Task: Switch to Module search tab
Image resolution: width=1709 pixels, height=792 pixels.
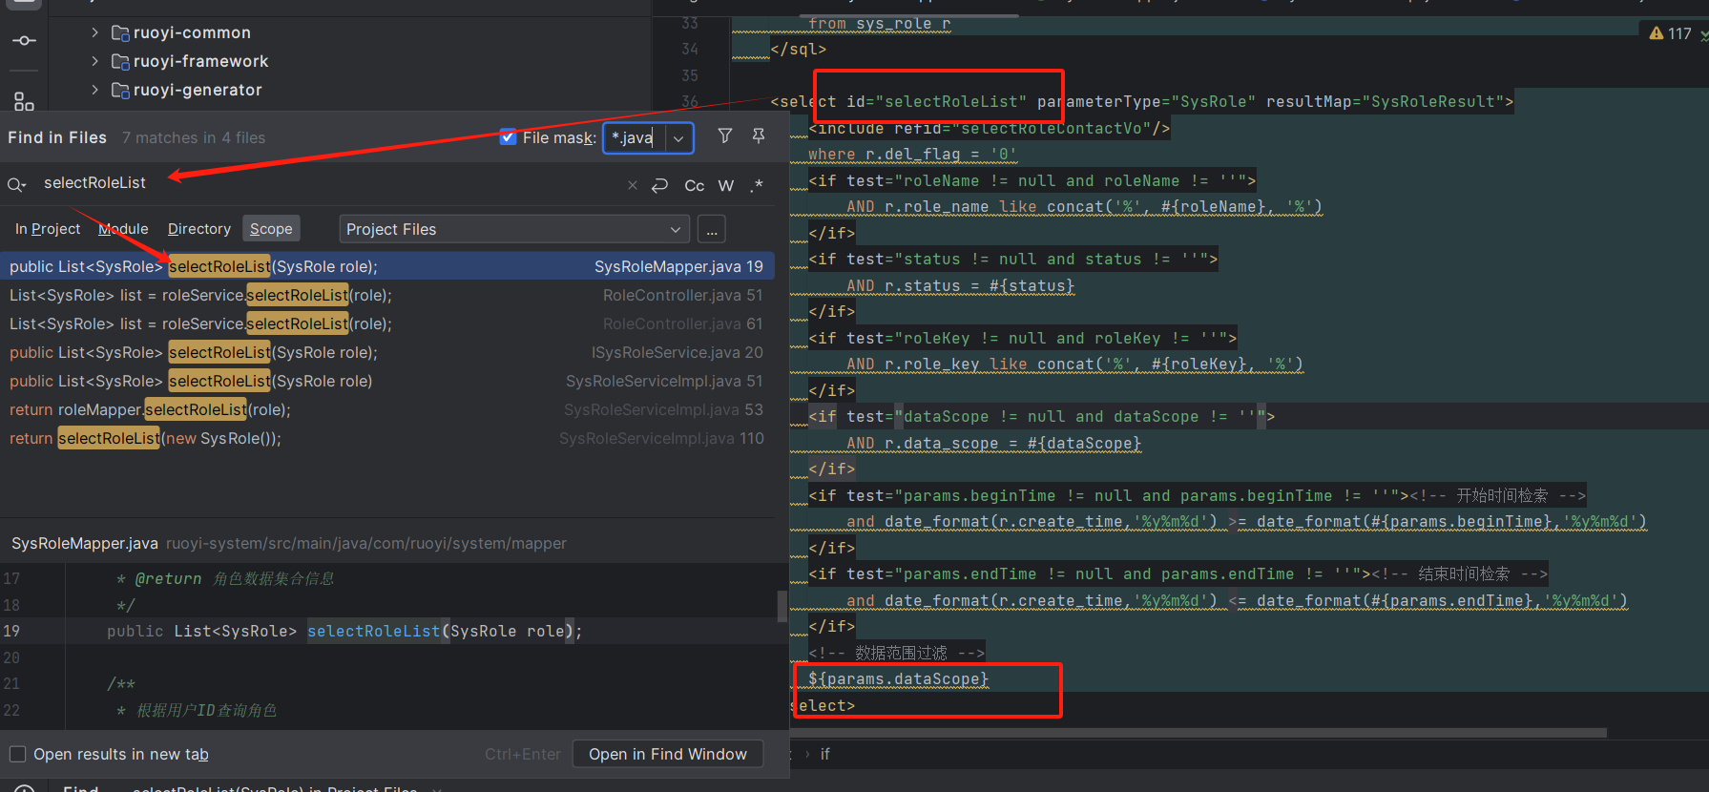Action: point(123,229)
